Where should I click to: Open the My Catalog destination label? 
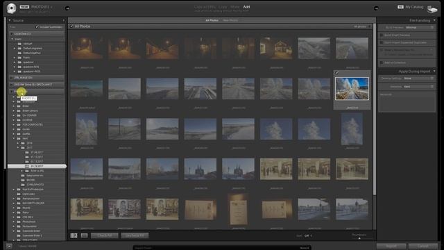(414, 7)
